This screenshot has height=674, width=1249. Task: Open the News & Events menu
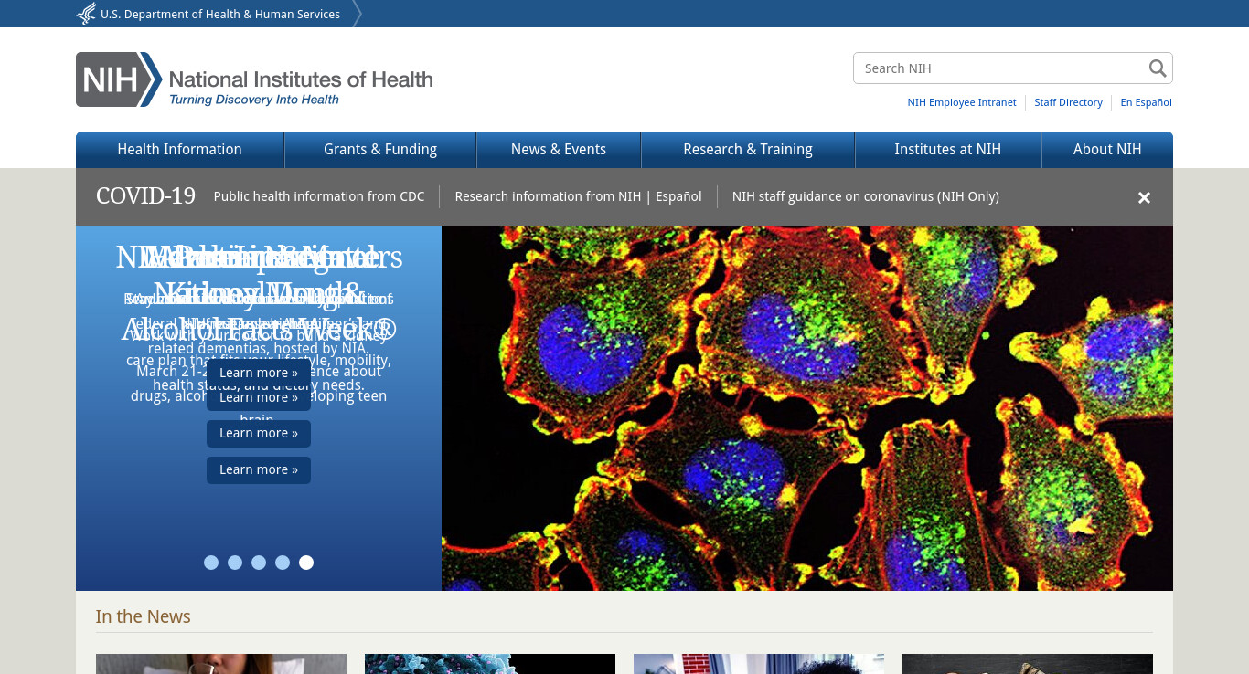559,150
